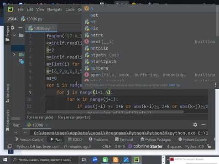Open Task View on Windows taskbar
The image size is (219, 164).
[84, 160]
